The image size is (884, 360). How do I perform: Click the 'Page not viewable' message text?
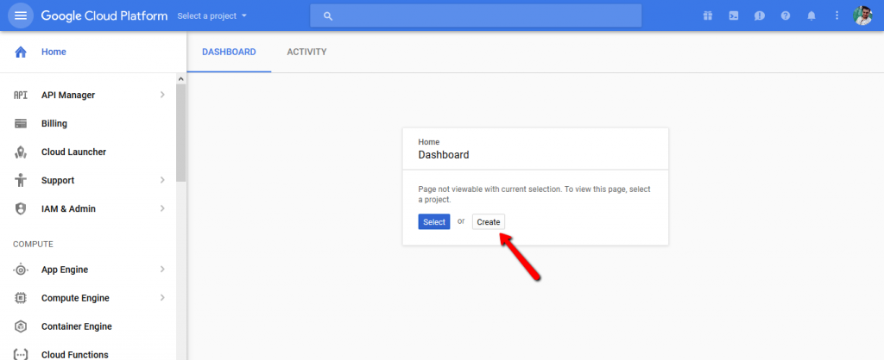pyautogui.click(x=534, y=195)
